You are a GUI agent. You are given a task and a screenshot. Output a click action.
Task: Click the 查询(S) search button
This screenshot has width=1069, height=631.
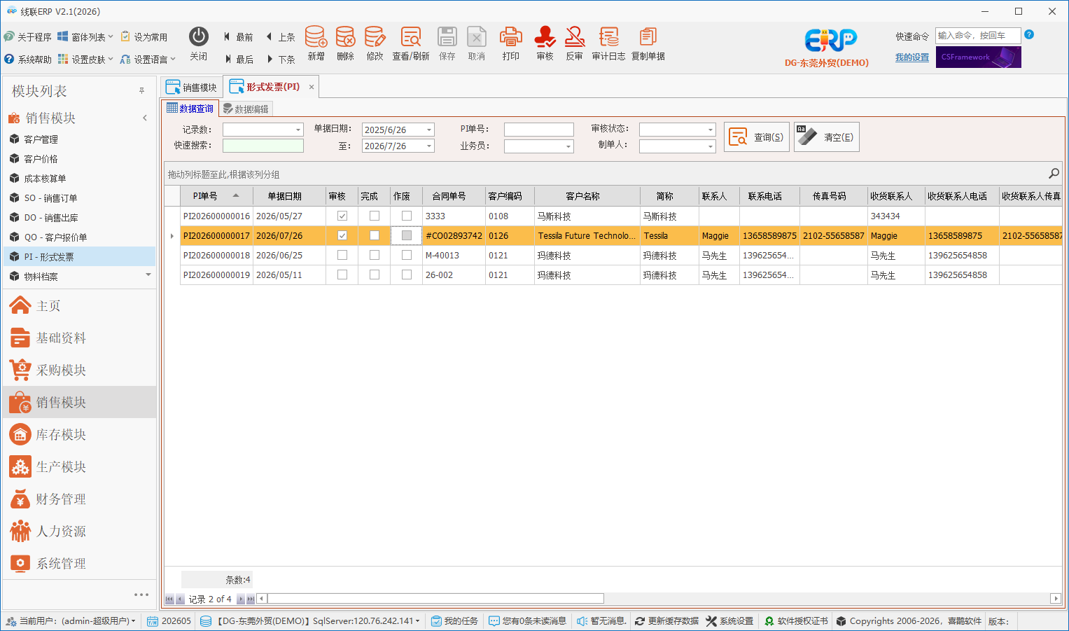click(x=757, y=137)
